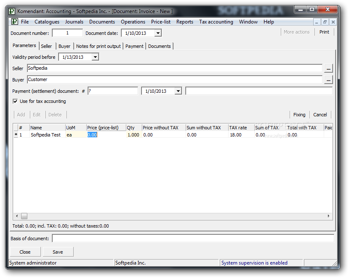Image resolution: width=349 pixels, height=278 pixels.
Task: Click the Sum without TAX column header
Action: (207, 128)
